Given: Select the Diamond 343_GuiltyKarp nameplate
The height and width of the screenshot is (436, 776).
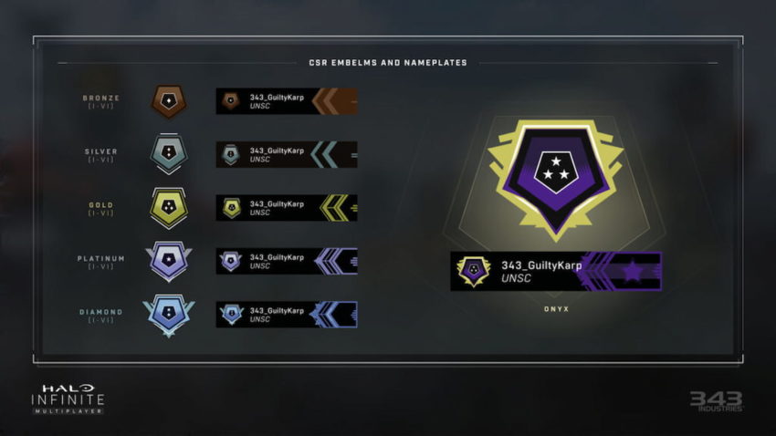Looking at the screenshot, I should pyautogui.click(x=287, y=315).
